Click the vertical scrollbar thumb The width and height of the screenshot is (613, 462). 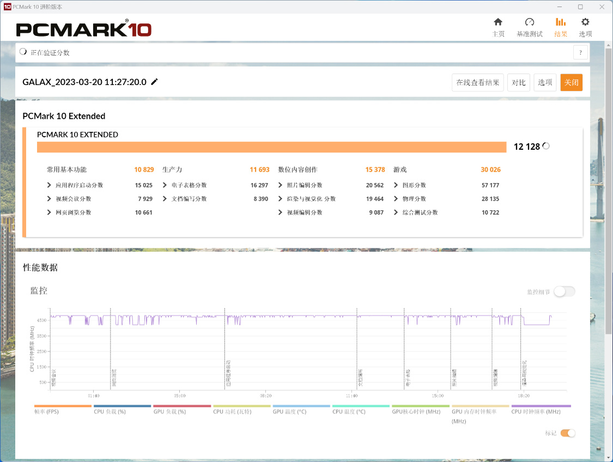tap(609, 192)
